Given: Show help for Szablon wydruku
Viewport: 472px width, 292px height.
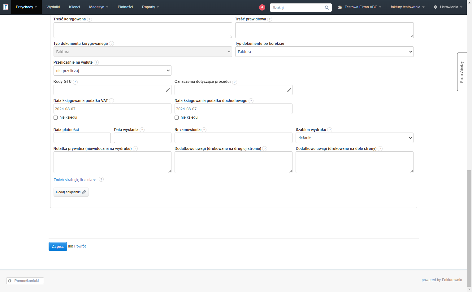Looking at the screenshot, I should (330, 130).
